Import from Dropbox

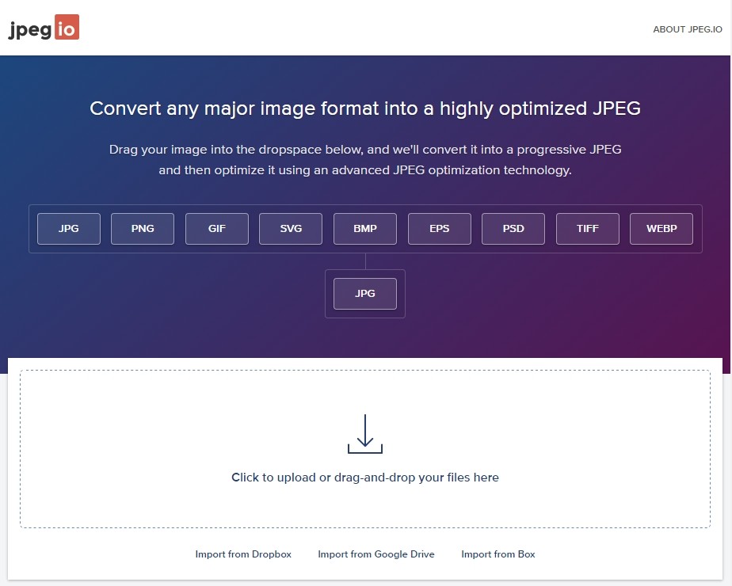point(243,554)
